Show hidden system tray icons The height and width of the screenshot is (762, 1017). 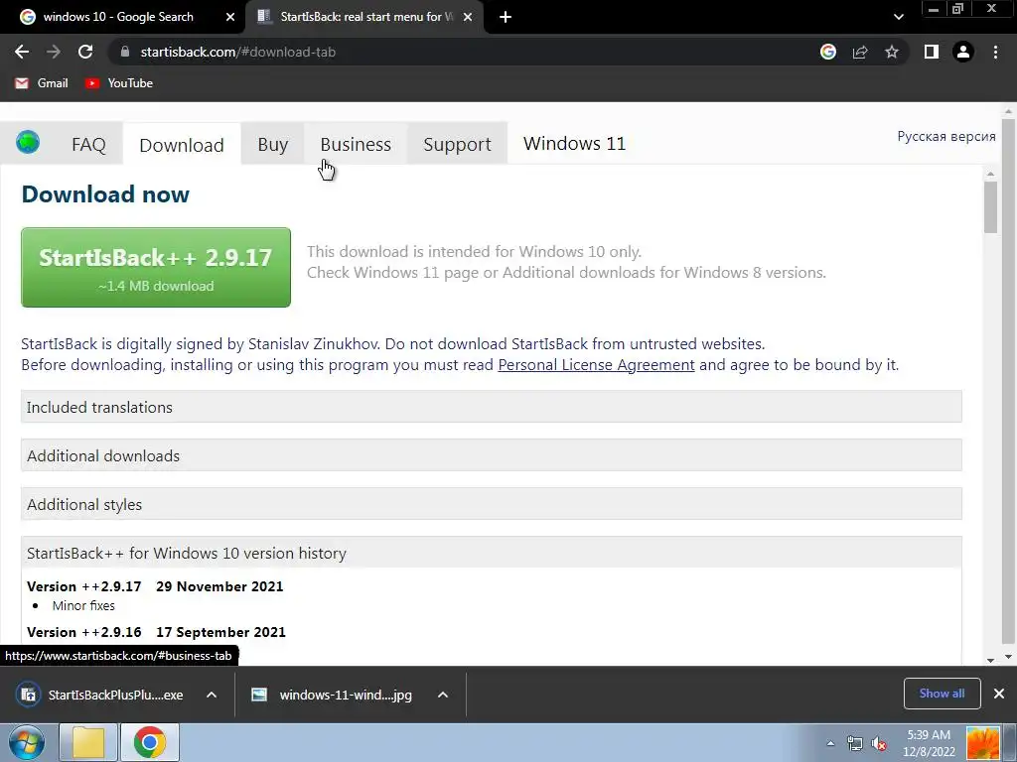(831, 743)
